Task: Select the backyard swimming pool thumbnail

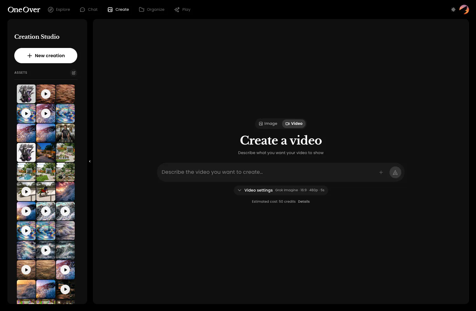Action: click(x=26, y=172)
